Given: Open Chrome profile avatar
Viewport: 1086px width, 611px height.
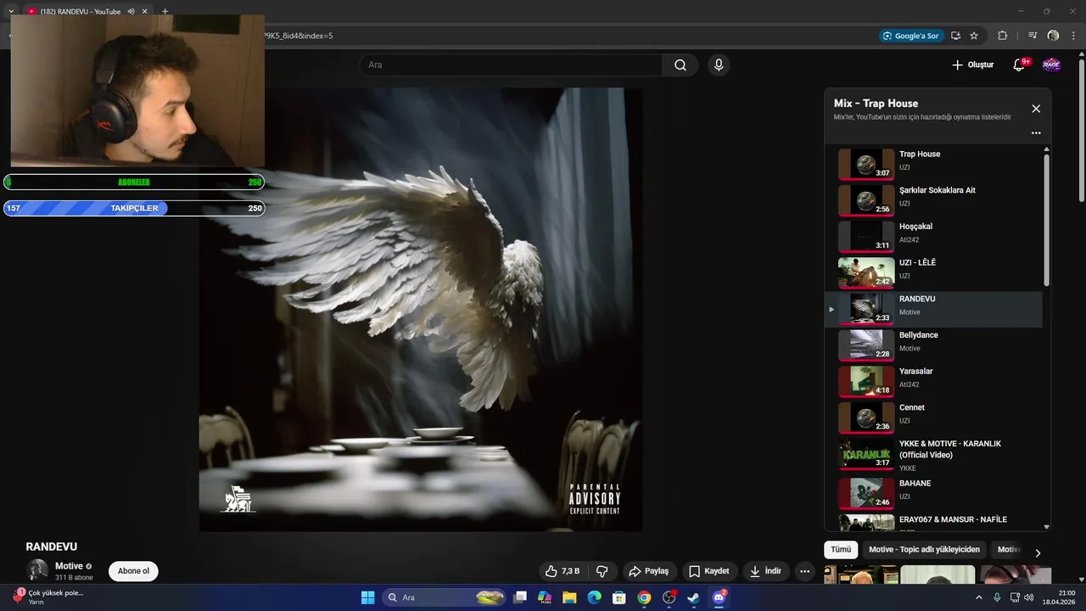Looking at the screenshot, I should pos(1053,36).
